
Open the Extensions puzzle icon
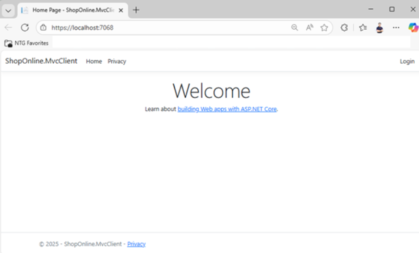(x=344, y=28)
